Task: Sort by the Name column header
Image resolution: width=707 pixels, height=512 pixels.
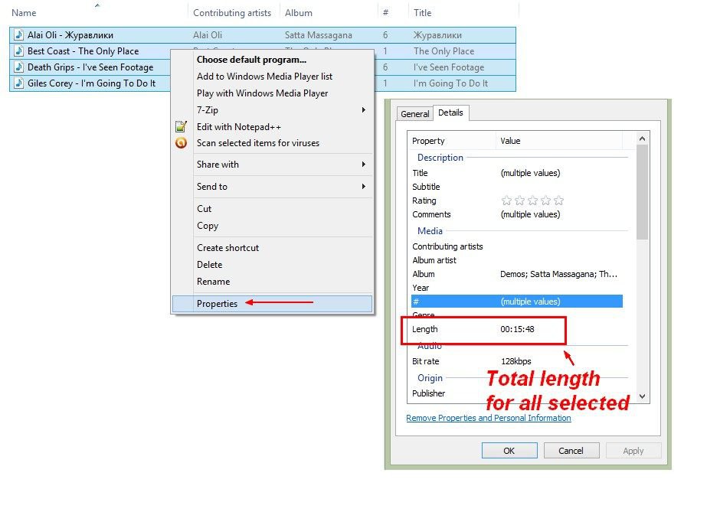Action: pyautogui.click(x=25, y=13)
